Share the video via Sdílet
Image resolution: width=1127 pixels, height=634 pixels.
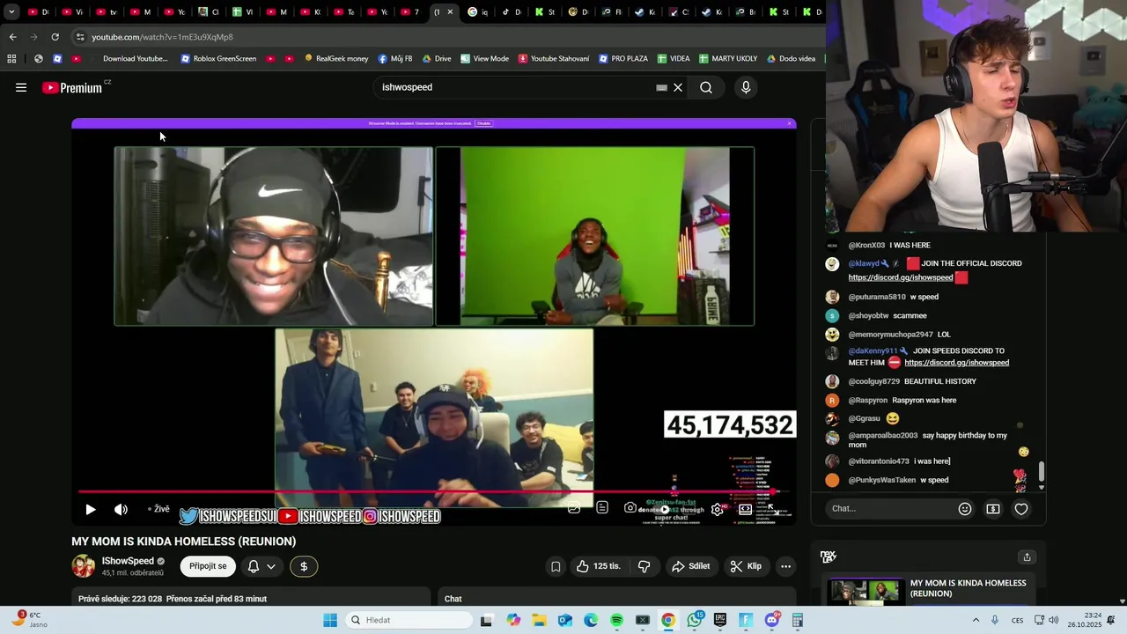(691, 566)
